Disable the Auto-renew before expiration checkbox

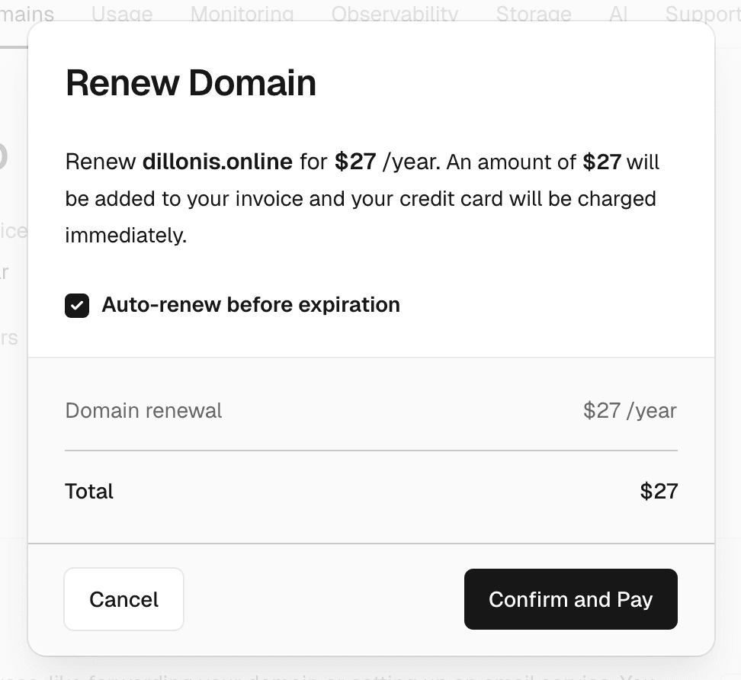pos(77,305)
